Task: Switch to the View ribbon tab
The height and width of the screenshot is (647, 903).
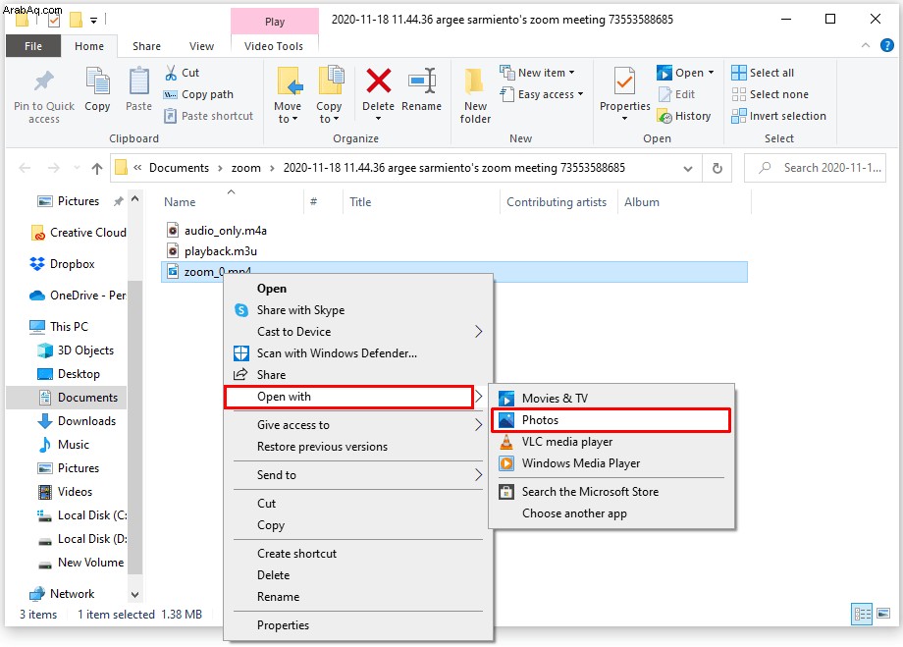Action: (x=201, y=46)
